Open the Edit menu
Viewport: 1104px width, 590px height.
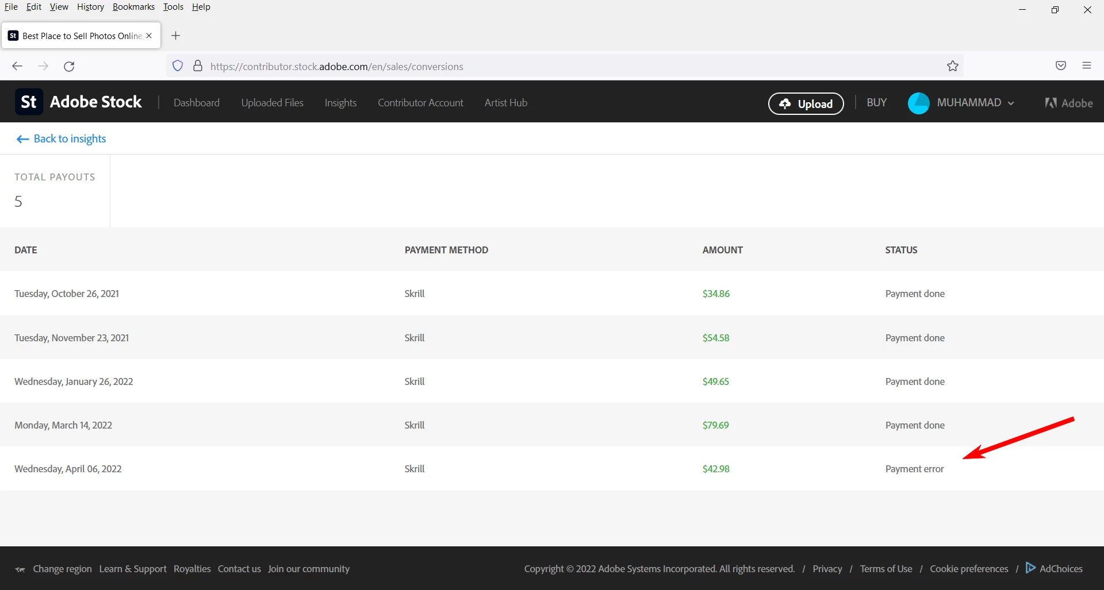pyautogui.click(x=34, y=7)
